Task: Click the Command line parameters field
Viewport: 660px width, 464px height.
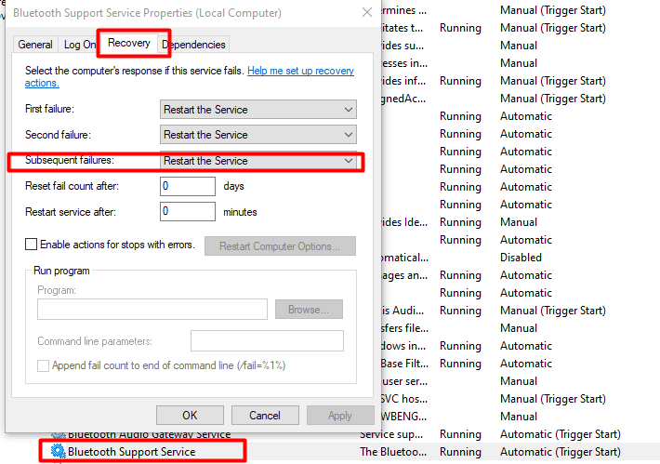Action: coord(267,340)
